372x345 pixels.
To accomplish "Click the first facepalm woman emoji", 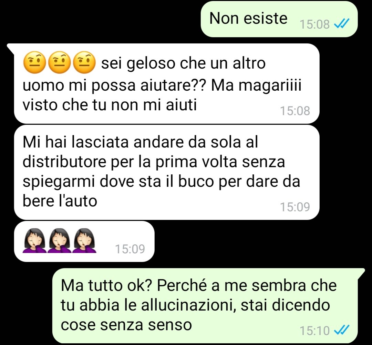I will [35, 240].
